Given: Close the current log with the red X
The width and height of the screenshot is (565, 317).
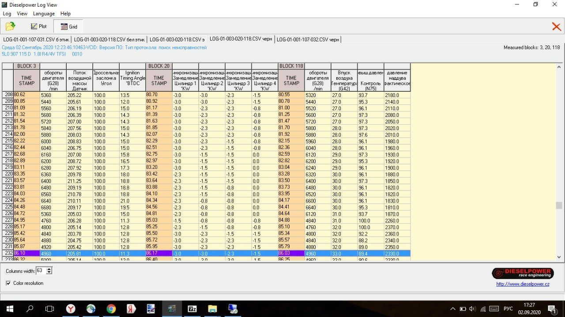Looking at the screenshot, I should [556, 26].
